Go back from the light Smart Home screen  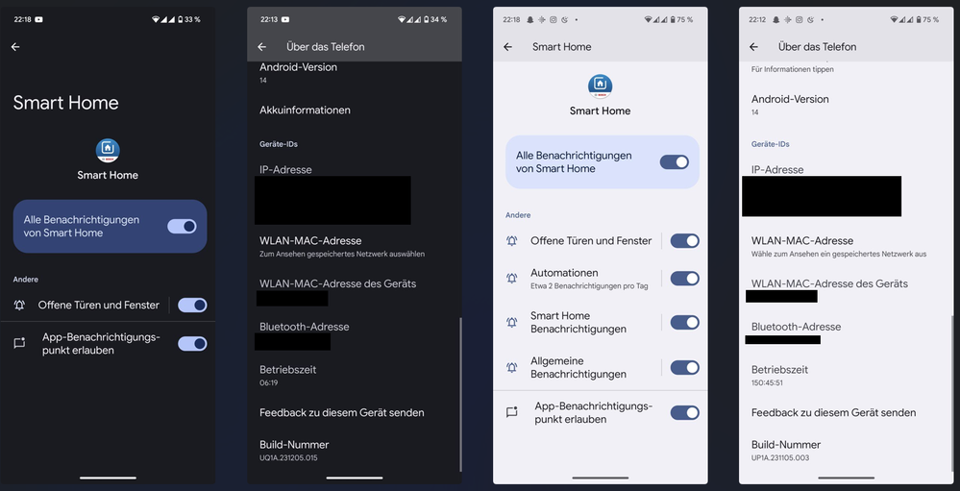(x=507, y=46)
